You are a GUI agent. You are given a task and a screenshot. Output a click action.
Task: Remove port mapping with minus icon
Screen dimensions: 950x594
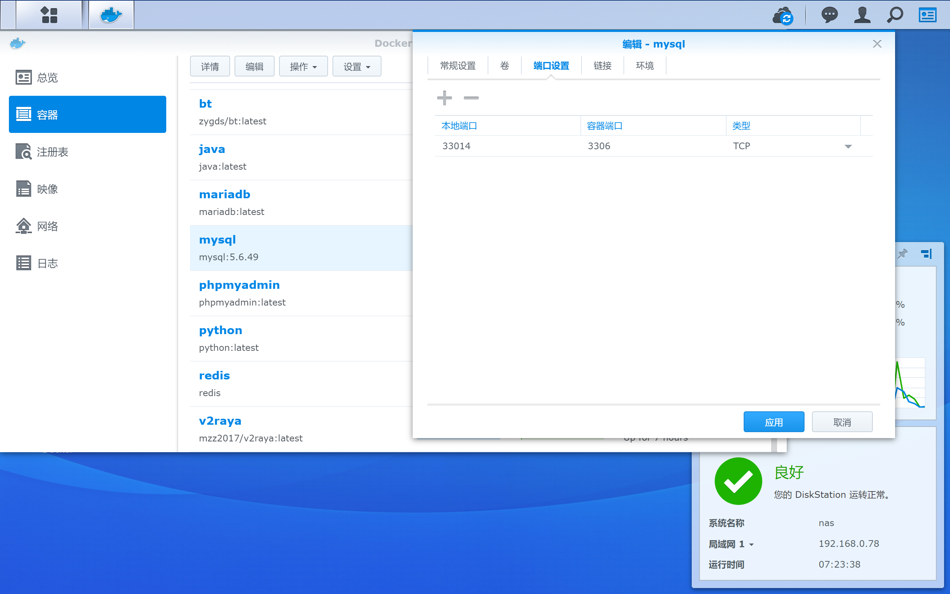(x=471, y=98)
